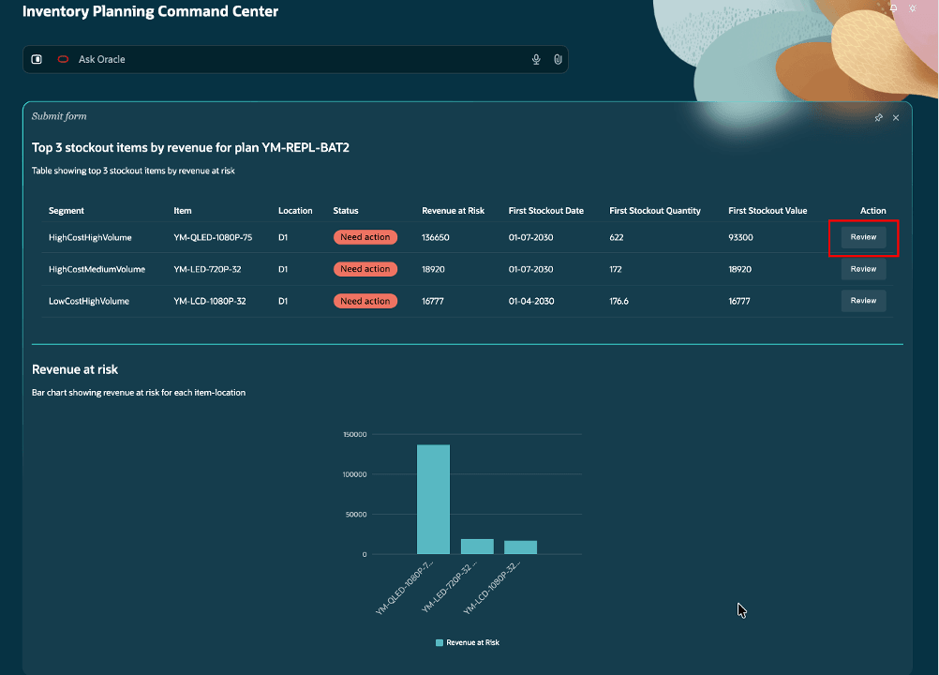Review the YM-QLED-1080P-75 item
Viewport: 939px width, 675px height.
coord(863,237)
